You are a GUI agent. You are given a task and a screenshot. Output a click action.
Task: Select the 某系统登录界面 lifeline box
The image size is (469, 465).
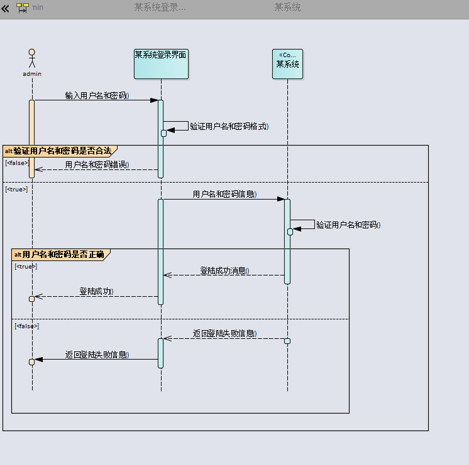[161, 64]
